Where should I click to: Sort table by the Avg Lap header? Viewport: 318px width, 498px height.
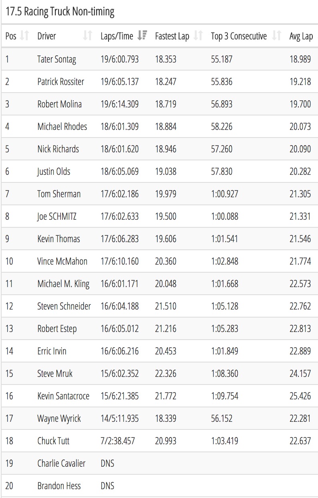[301, 36]
